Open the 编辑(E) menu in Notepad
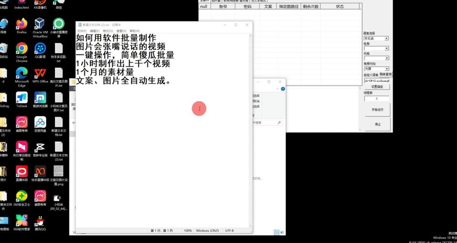This screenshot has width=457, height=243. click(95, 31)
